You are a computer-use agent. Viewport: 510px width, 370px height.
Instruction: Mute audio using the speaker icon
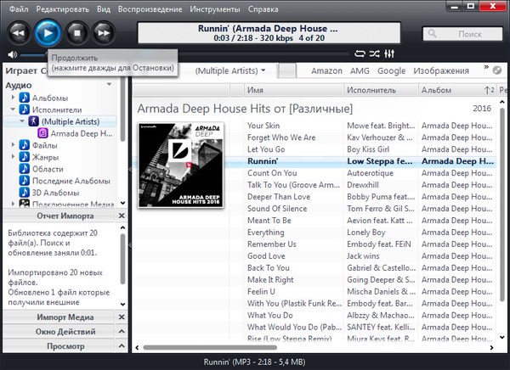[x=14, y=54]
